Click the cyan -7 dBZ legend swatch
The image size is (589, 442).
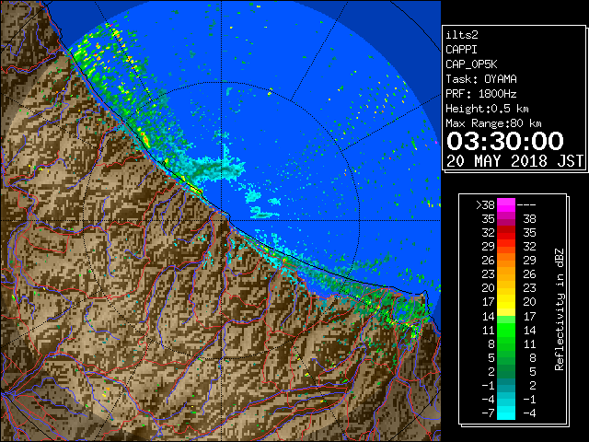pyautogui.click(x=506, y=413)
